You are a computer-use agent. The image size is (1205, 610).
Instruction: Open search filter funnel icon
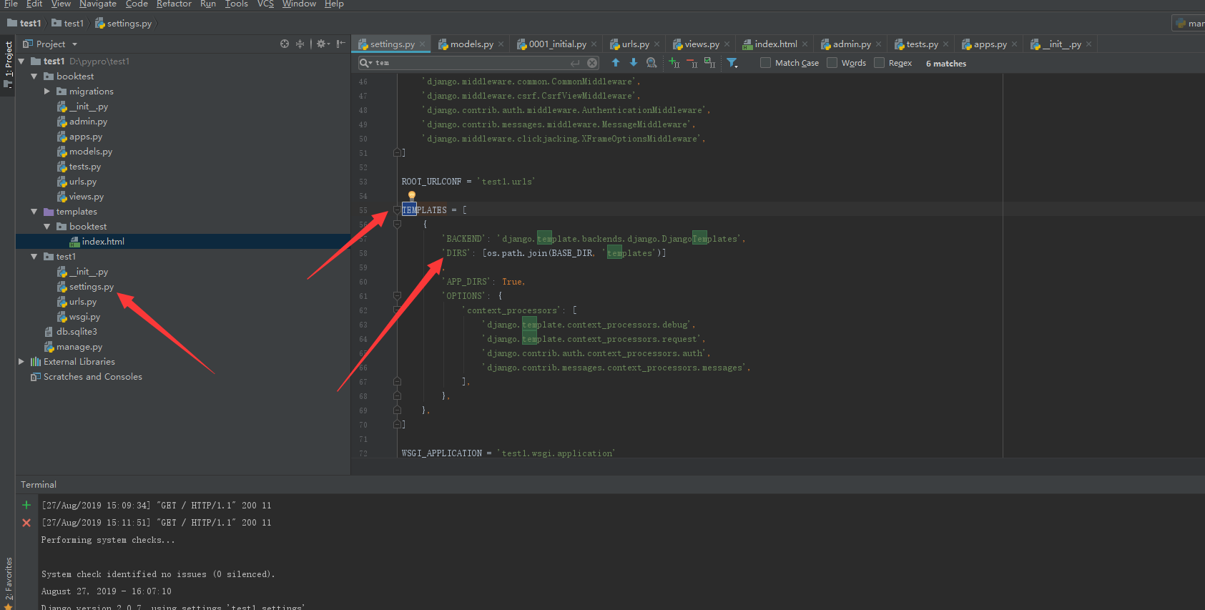[732, 63]
